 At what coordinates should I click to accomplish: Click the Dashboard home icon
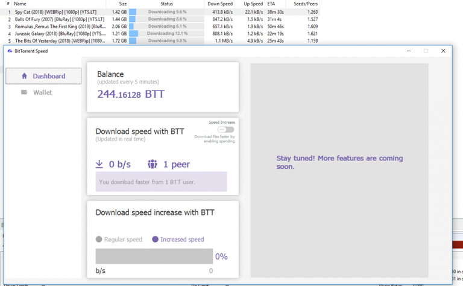point(25,76)
